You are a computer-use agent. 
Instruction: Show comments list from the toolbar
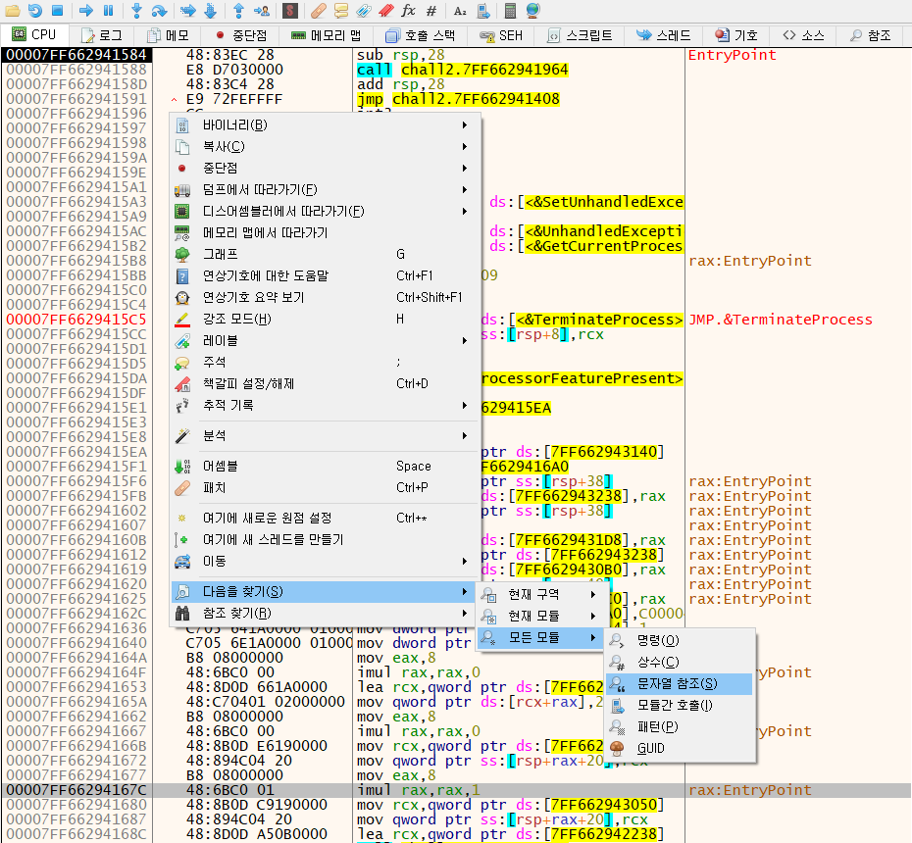pyautogui.click(x=341, y=11)
